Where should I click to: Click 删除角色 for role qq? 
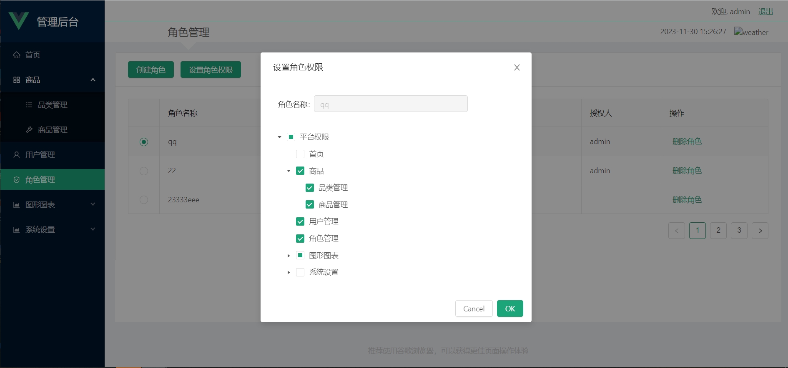[x=687, y=142]
